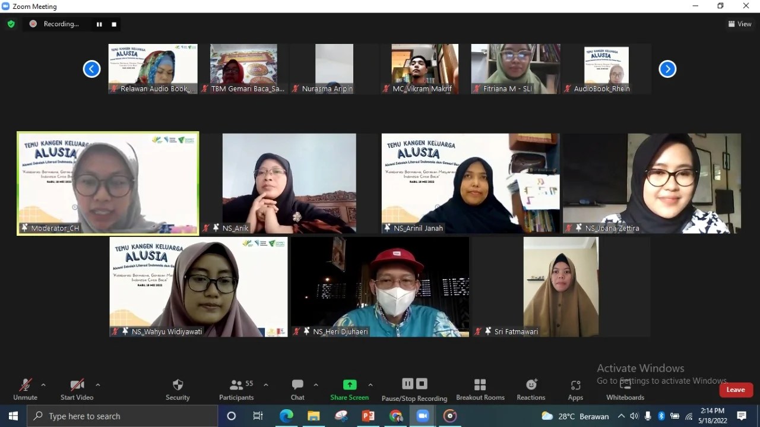Open Task View in taskbar

point(258,416)
